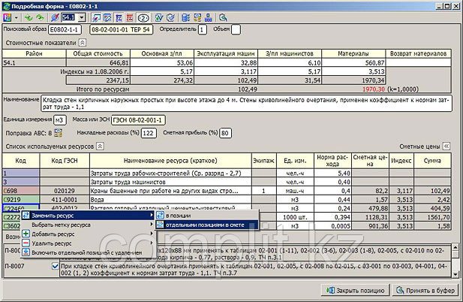Click the blue database list toolbar icon
This screenshot has height=302, width=463.
(186, 18)
